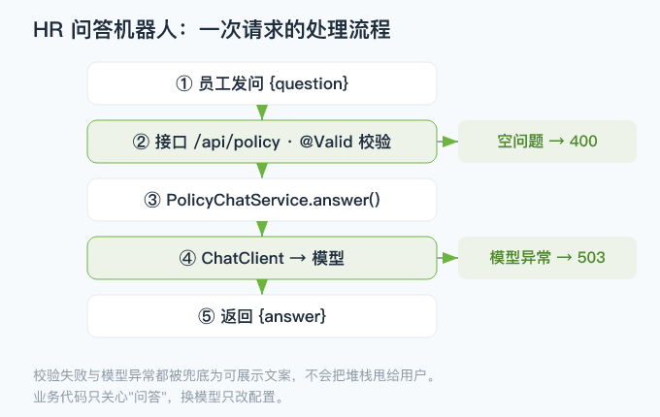Click the 员工发问 {question} step box

(x=262, y=83)
